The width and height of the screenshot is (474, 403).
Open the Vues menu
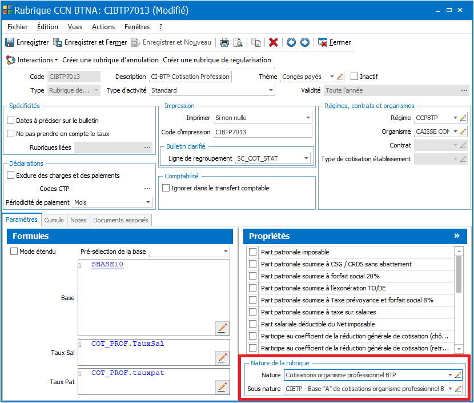pos(75,27)
